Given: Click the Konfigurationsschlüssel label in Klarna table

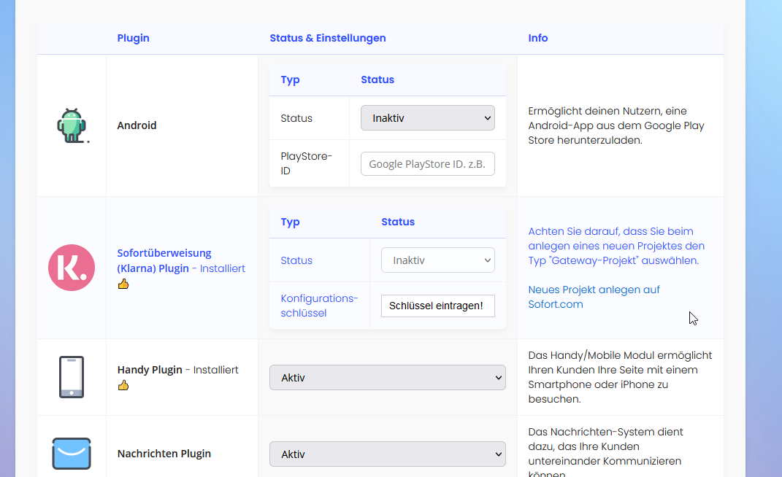Looking at the screenshot, I should [x=319, y=306].
